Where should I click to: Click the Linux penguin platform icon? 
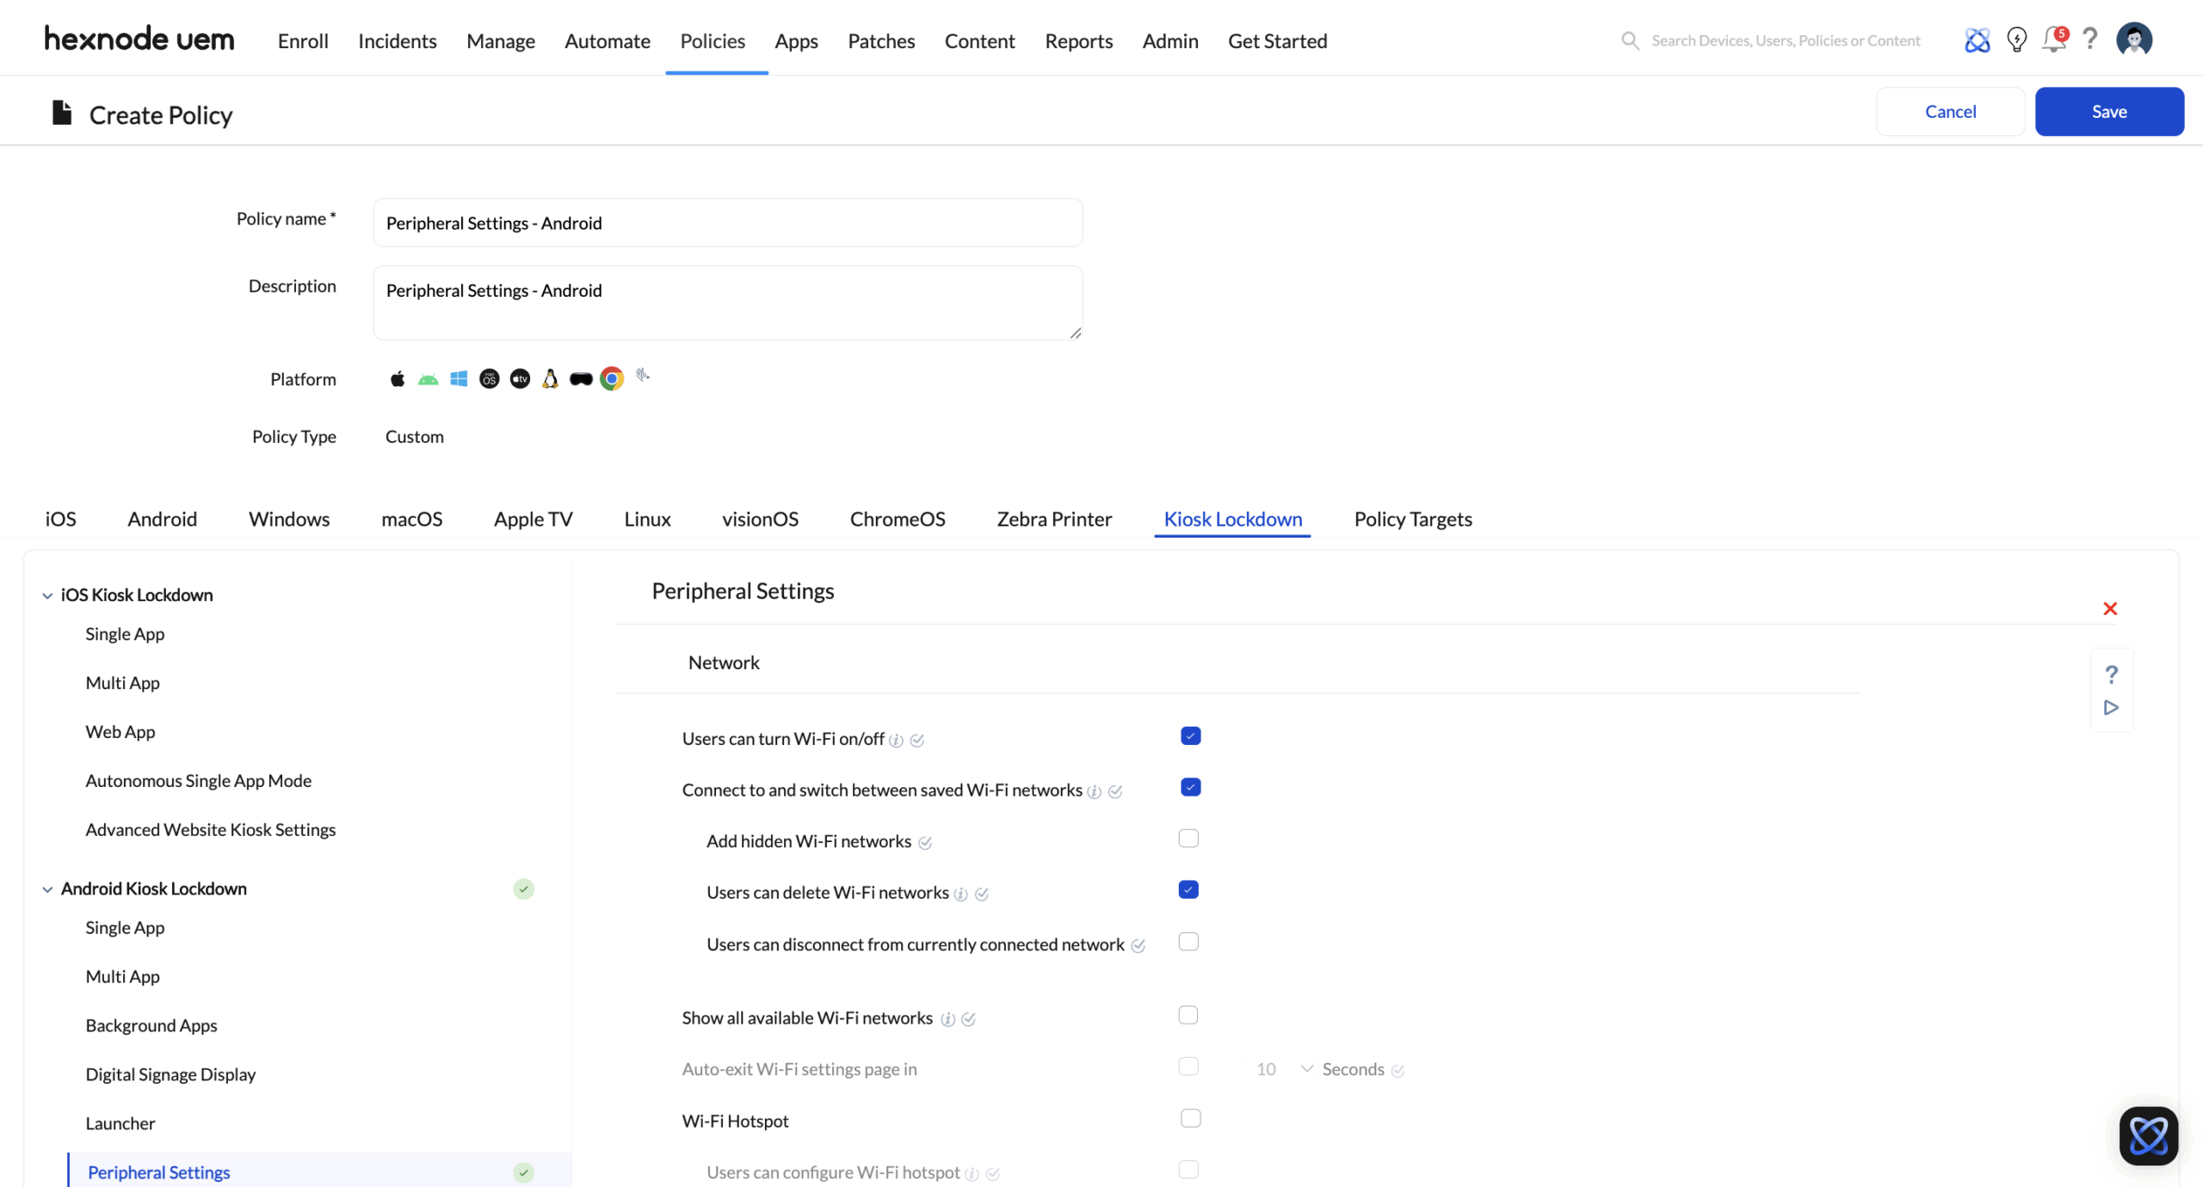550,378
